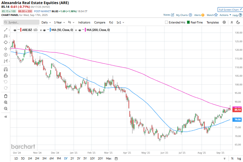243x162 pixels.
Task: Select the price range measure tool
Action: (x=6, y=61)
